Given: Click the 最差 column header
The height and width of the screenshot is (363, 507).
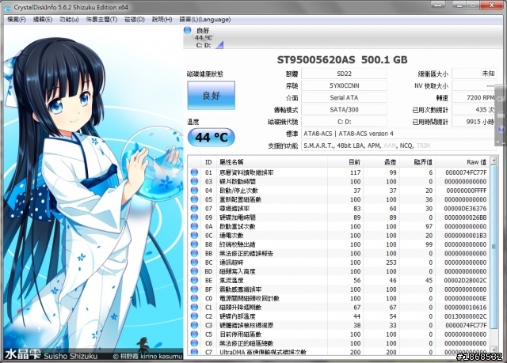Looking at the screenshot, I should [x=382, y=162].
